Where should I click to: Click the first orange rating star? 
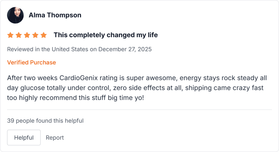(x=10, y=35)
